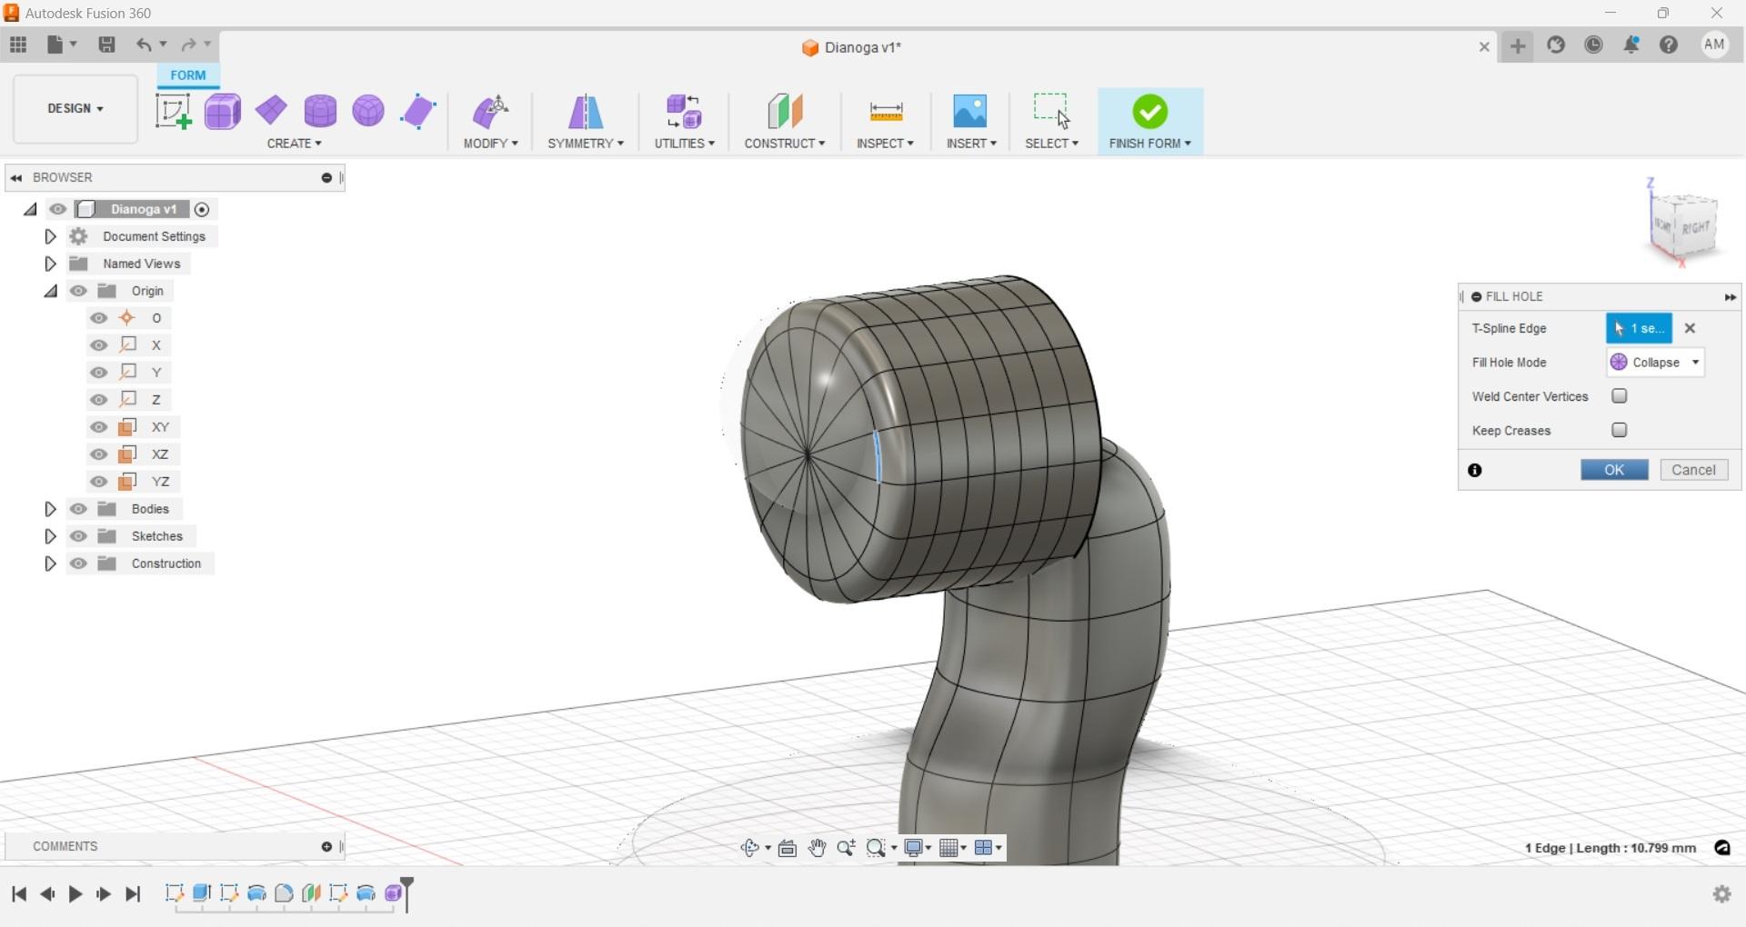Click the notification bell icon

[1631, 45]
